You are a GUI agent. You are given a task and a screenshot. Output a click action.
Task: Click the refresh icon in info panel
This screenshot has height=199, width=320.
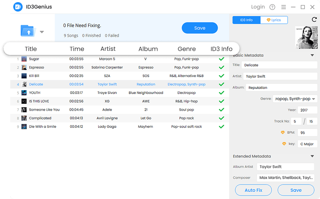314,19
